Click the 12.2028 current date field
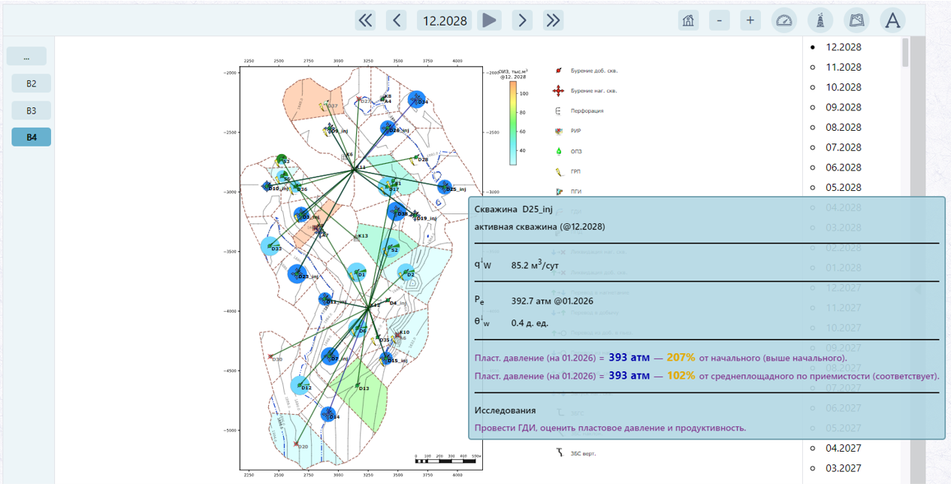 point(444,20)
